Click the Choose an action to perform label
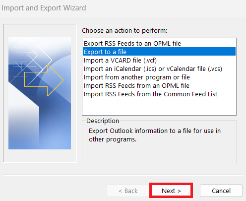Screen dimensions: 246x201 point(124,31)
